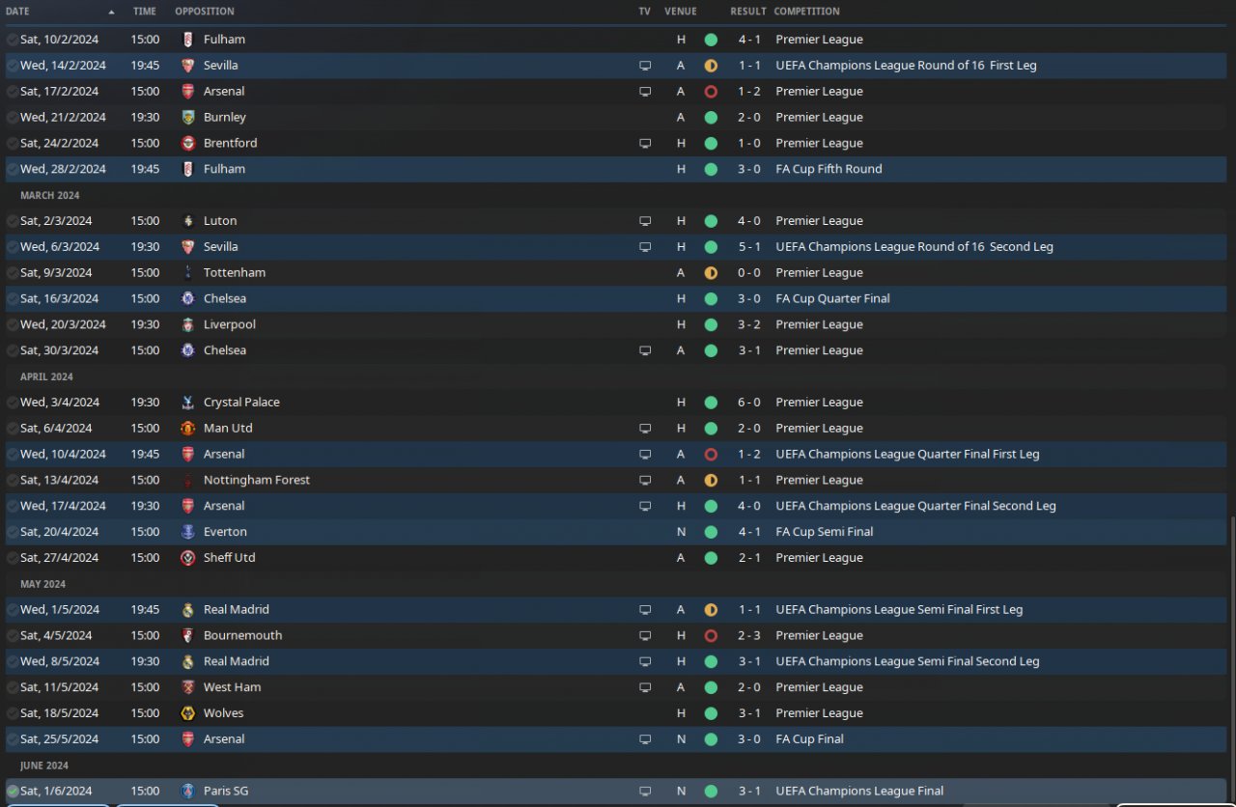The image size is (1236, 807).
Task: Click the Paris SG club badge
Action: click(187, 791)
